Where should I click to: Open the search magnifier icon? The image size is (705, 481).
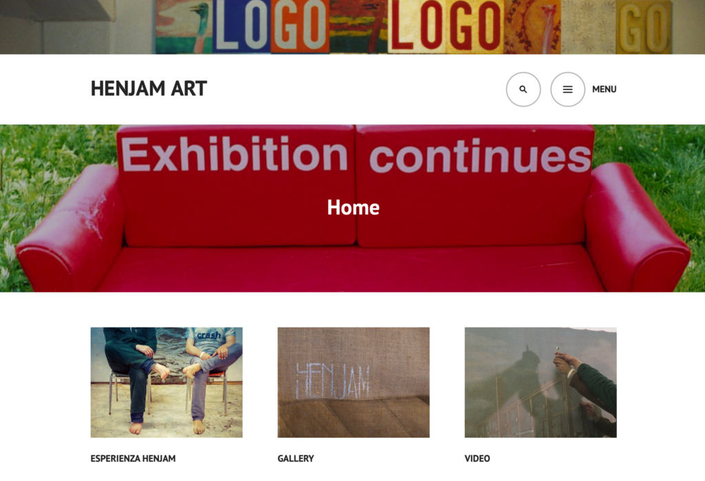click(523, 89)
